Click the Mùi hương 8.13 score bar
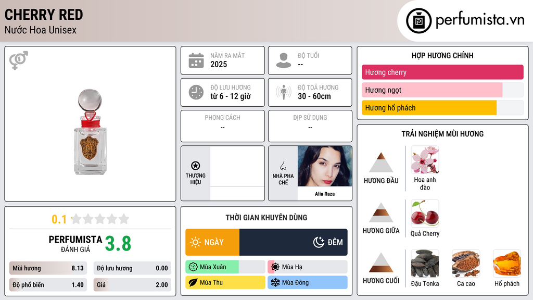Image resolution: width=533 pixels, height=300 pixels. (48, 268)
